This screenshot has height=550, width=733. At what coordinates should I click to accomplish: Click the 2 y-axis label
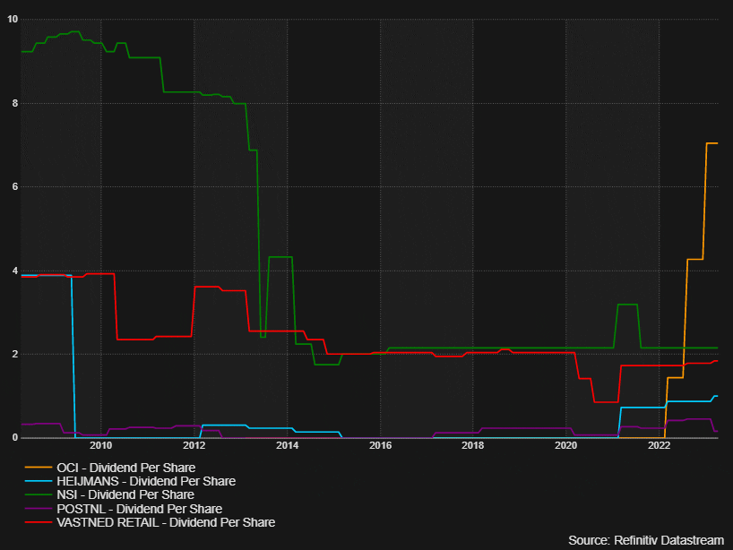(15, 354)
